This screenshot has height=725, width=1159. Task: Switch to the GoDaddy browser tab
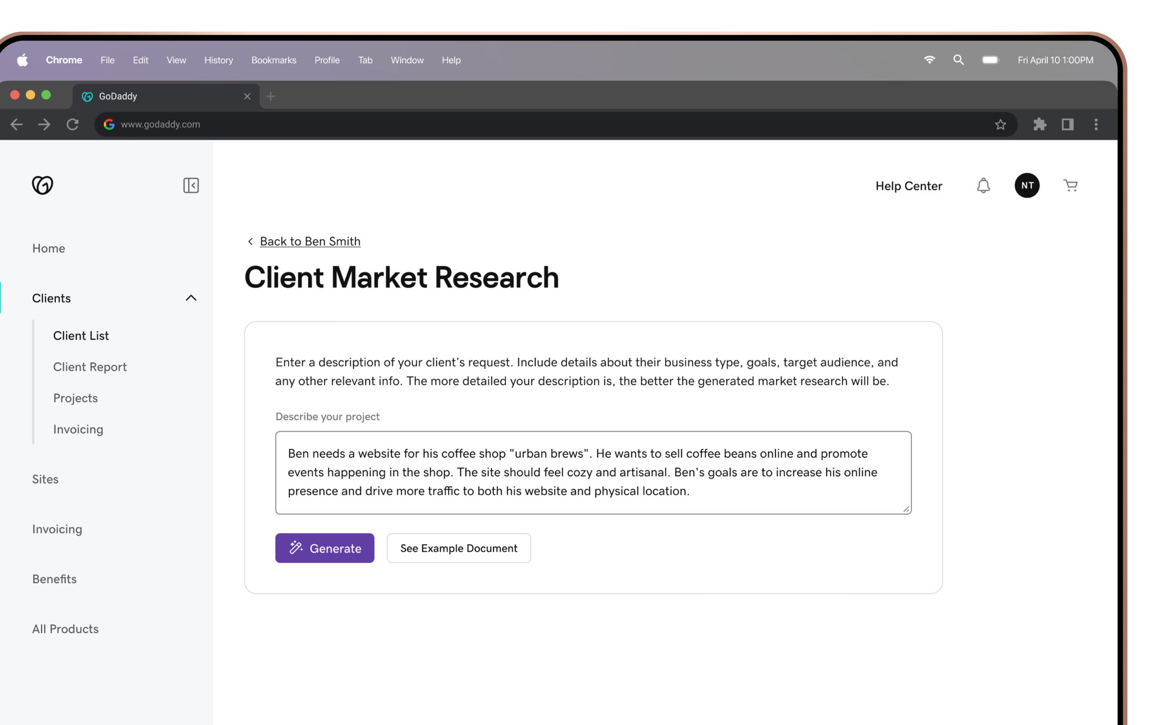165,96
